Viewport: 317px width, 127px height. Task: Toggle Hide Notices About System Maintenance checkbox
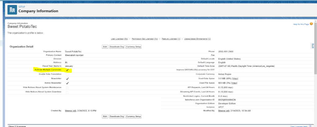tap(67, 88)
